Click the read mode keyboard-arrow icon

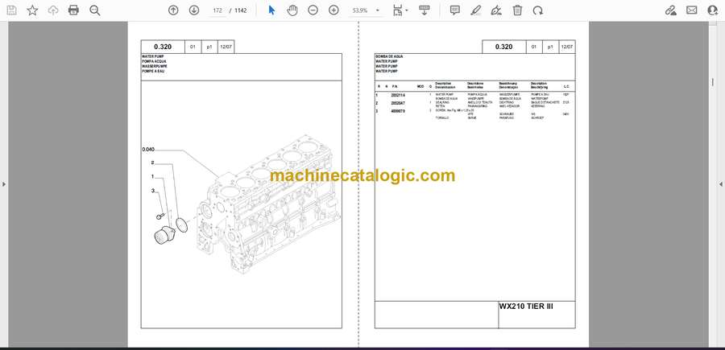pos(424,10)
